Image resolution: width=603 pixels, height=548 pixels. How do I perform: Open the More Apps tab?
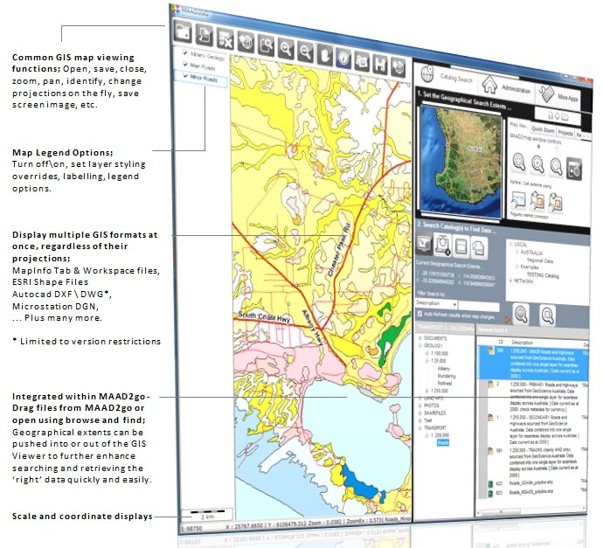558,95
